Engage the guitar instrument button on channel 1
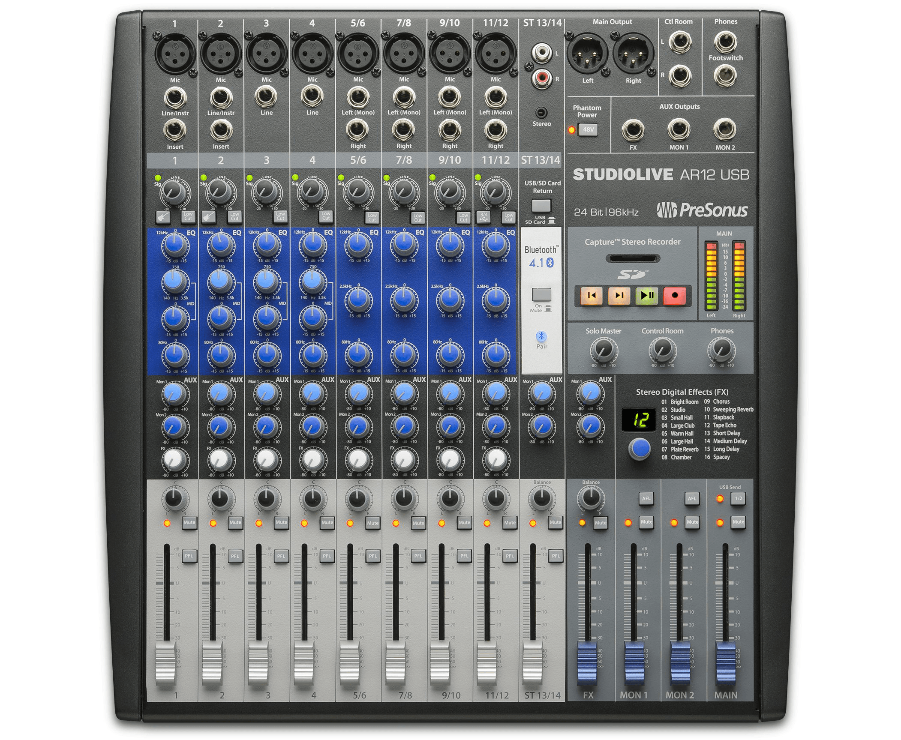The image size is (901, 740). click(163, 217)
